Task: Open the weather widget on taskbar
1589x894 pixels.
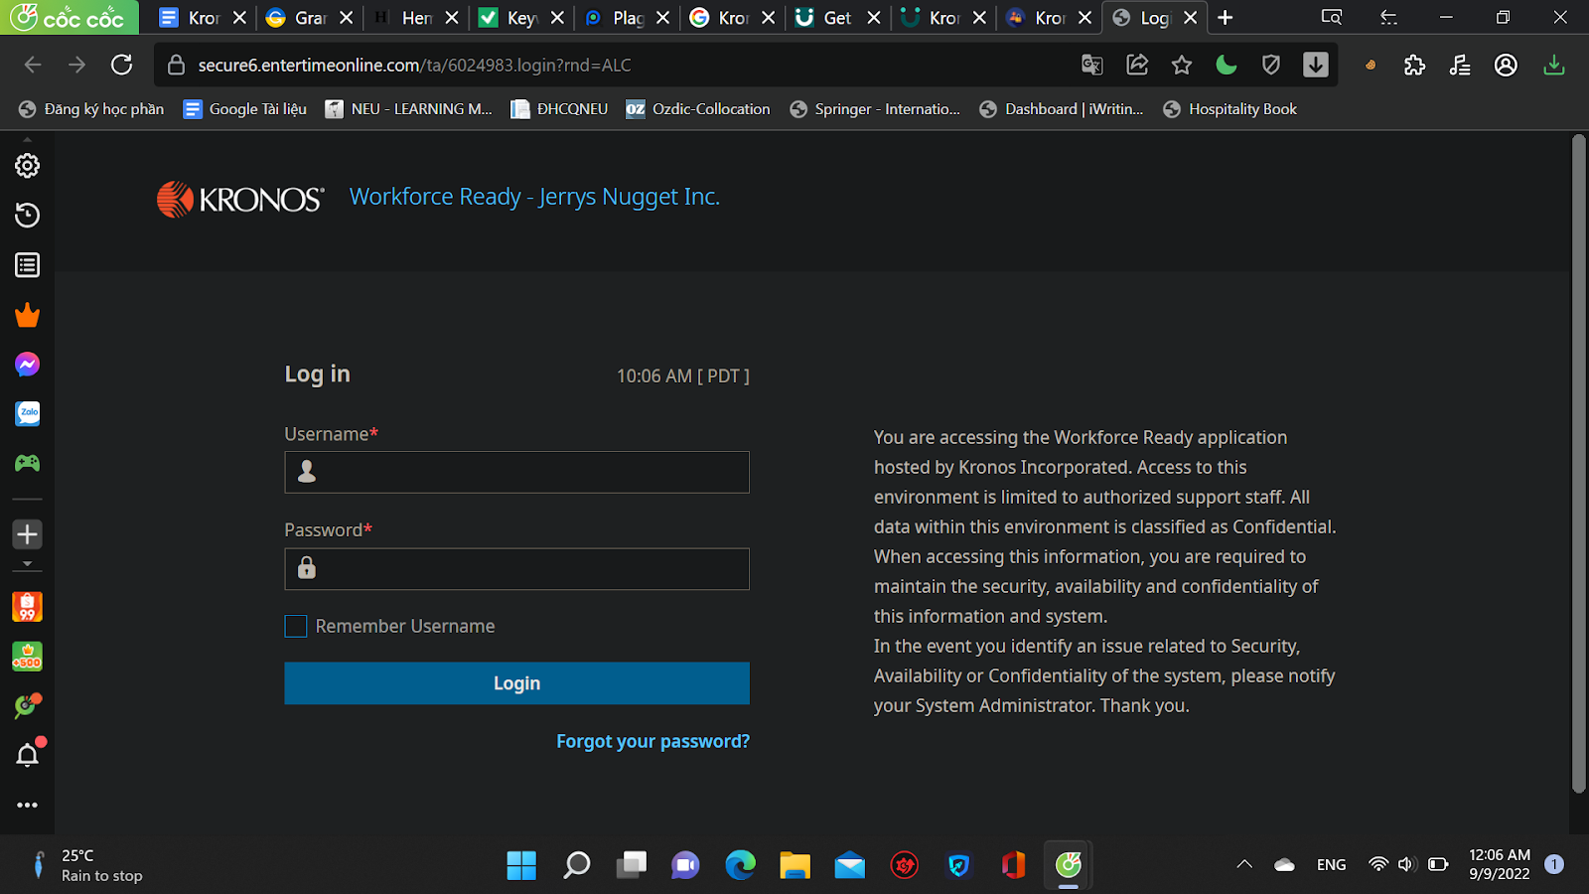Action: click(x=87, y=865)
